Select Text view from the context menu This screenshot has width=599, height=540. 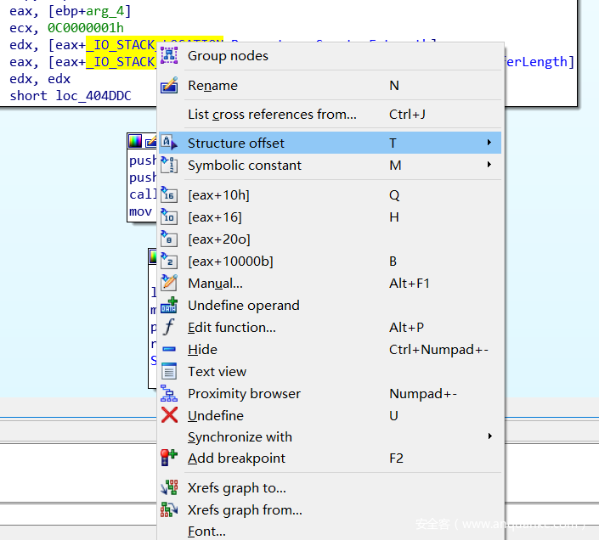[217, 372]
